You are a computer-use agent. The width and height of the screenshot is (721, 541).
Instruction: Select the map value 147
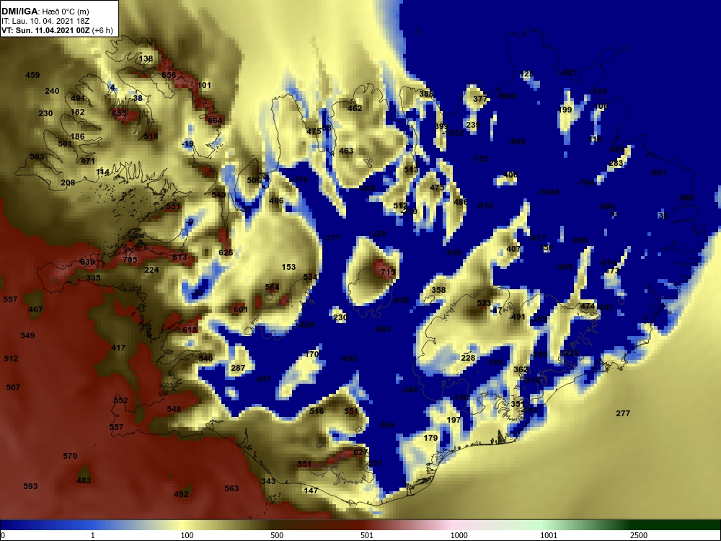pyautogui.click(x=311, y=491)
